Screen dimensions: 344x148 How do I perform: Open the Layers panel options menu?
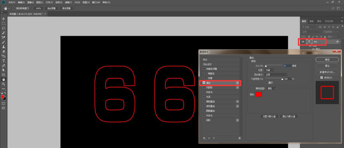342,21
